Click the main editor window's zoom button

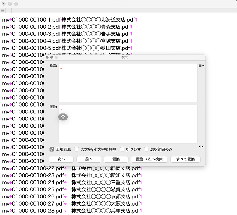(16, 4)
